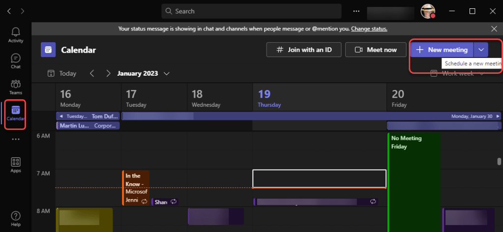
Task: Go to the next week arrow
Action: point(108,74)
